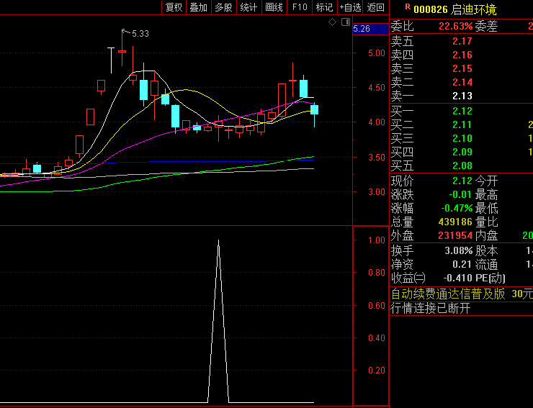Add stock to watchlist with +自选
Image resolution: width=533 pixels, height=408 pixels.
(x=350, y=7)
